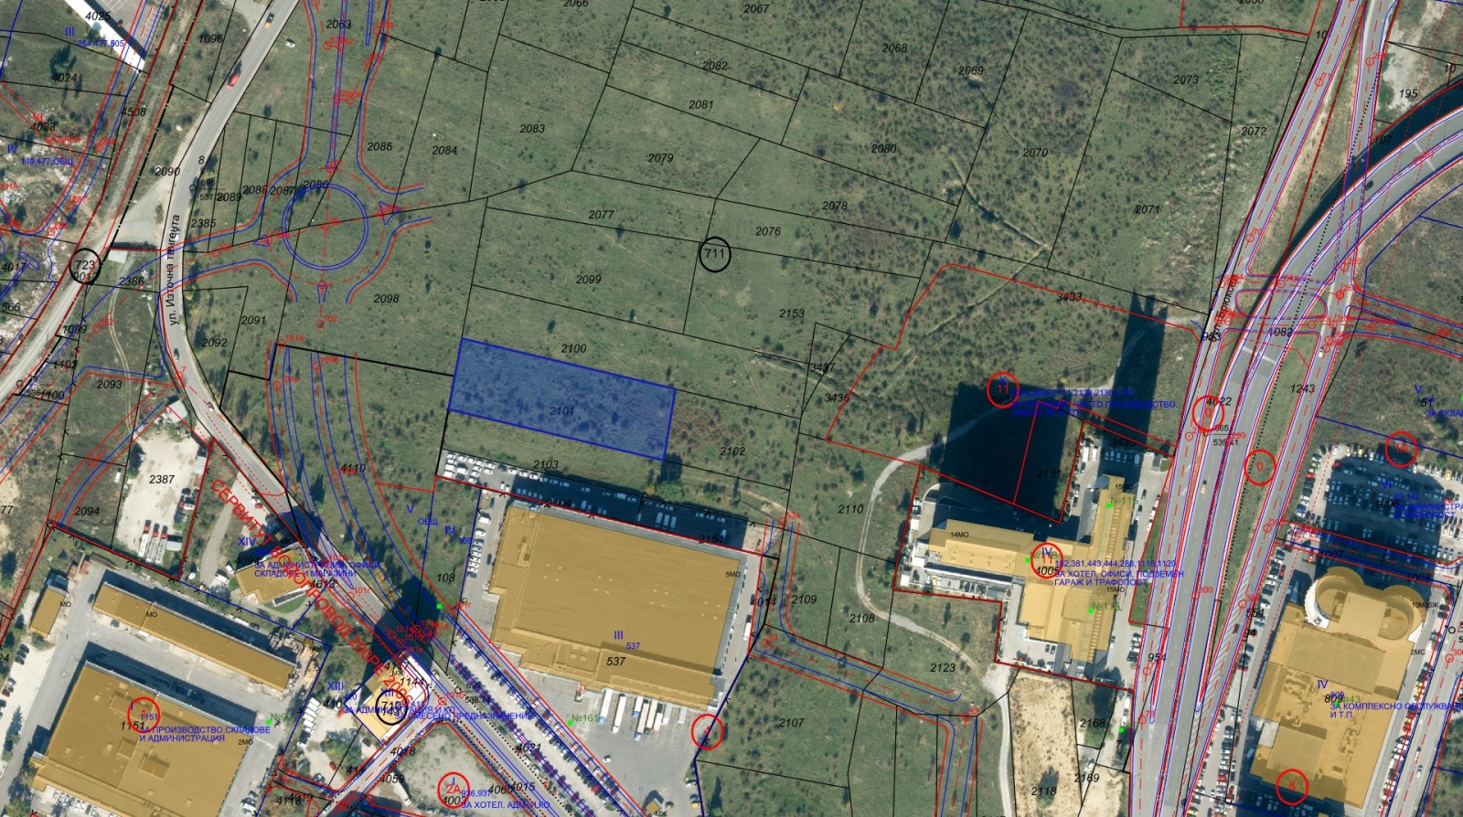Viewport: 1463px width, 817px height.
Task: Select the parcel labeled 2098
Action: click(387, 299)
